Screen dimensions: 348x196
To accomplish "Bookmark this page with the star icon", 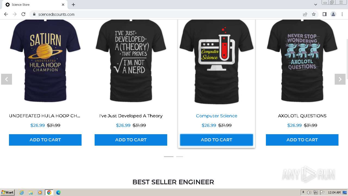I will [314, 14].
